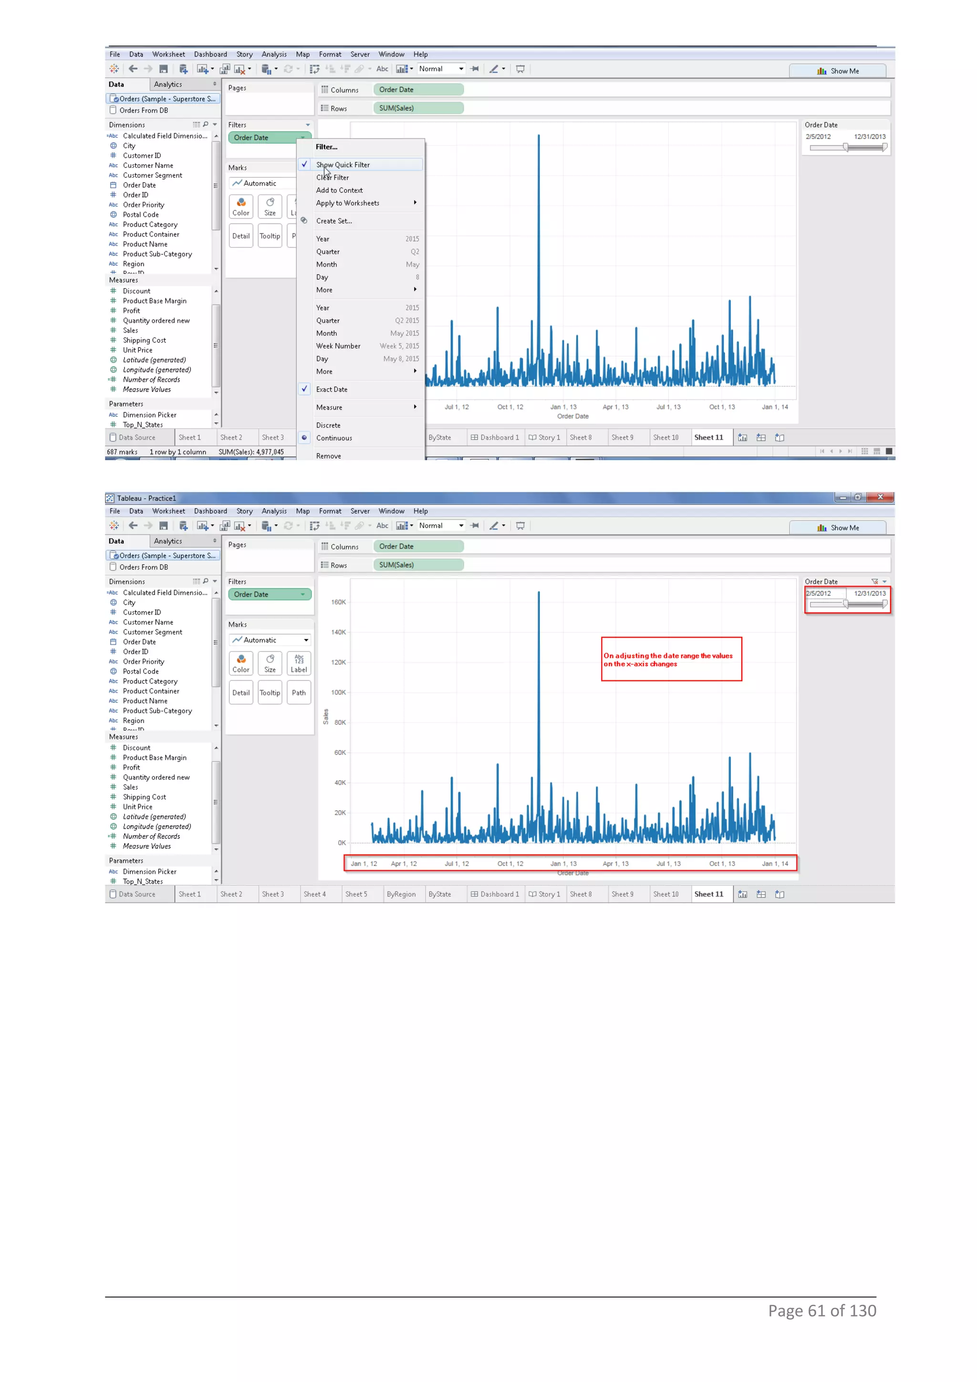Toggle the Exact Date checked menu item

[x=332, y=390]
